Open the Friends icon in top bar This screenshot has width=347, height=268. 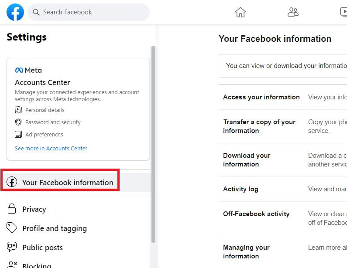click(x=293, y=12)
